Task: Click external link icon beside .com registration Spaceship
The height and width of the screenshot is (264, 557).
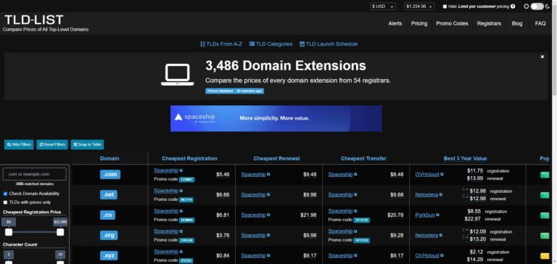Action: click(x=181, y=170)
